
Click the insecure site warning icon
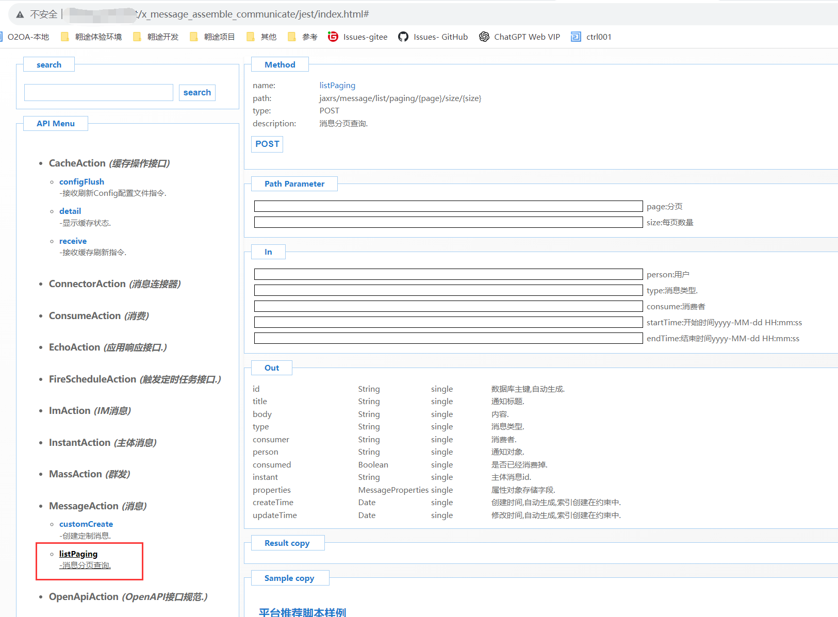[20, 14]
